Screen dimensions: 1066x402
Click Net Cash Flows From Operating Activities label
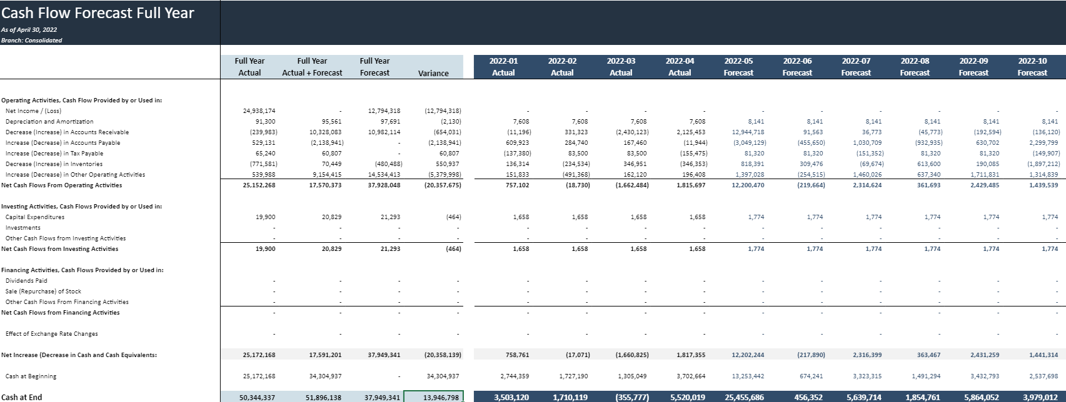tap(62, 185)
